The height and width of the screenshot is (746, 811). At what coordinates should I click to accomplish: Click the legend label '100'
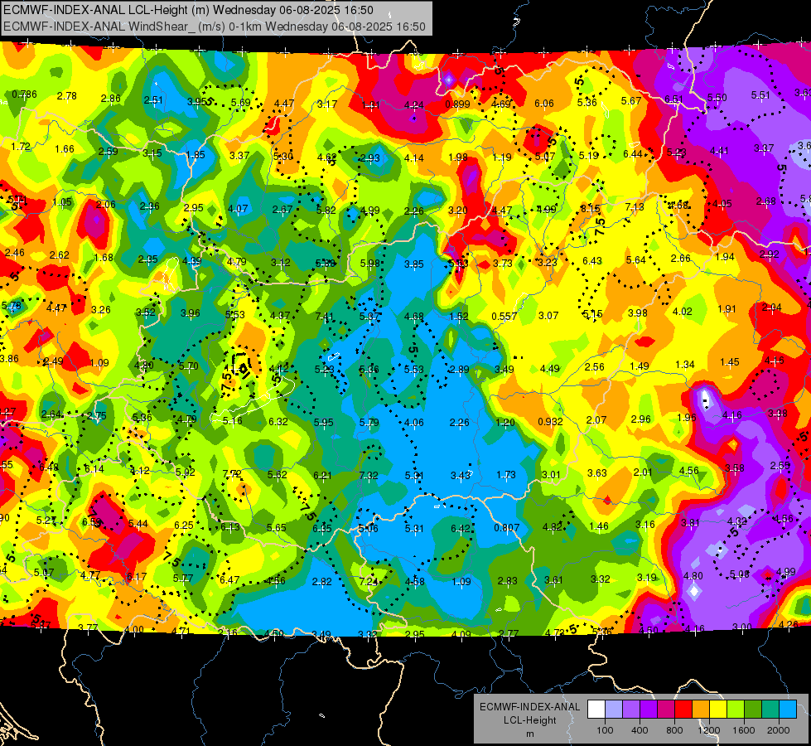coord(605,730)
